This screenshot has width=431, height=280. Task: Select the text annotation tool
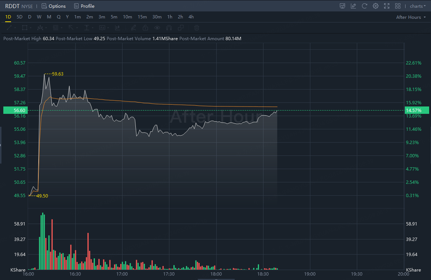pyautogui.click(x=102, y=28)
